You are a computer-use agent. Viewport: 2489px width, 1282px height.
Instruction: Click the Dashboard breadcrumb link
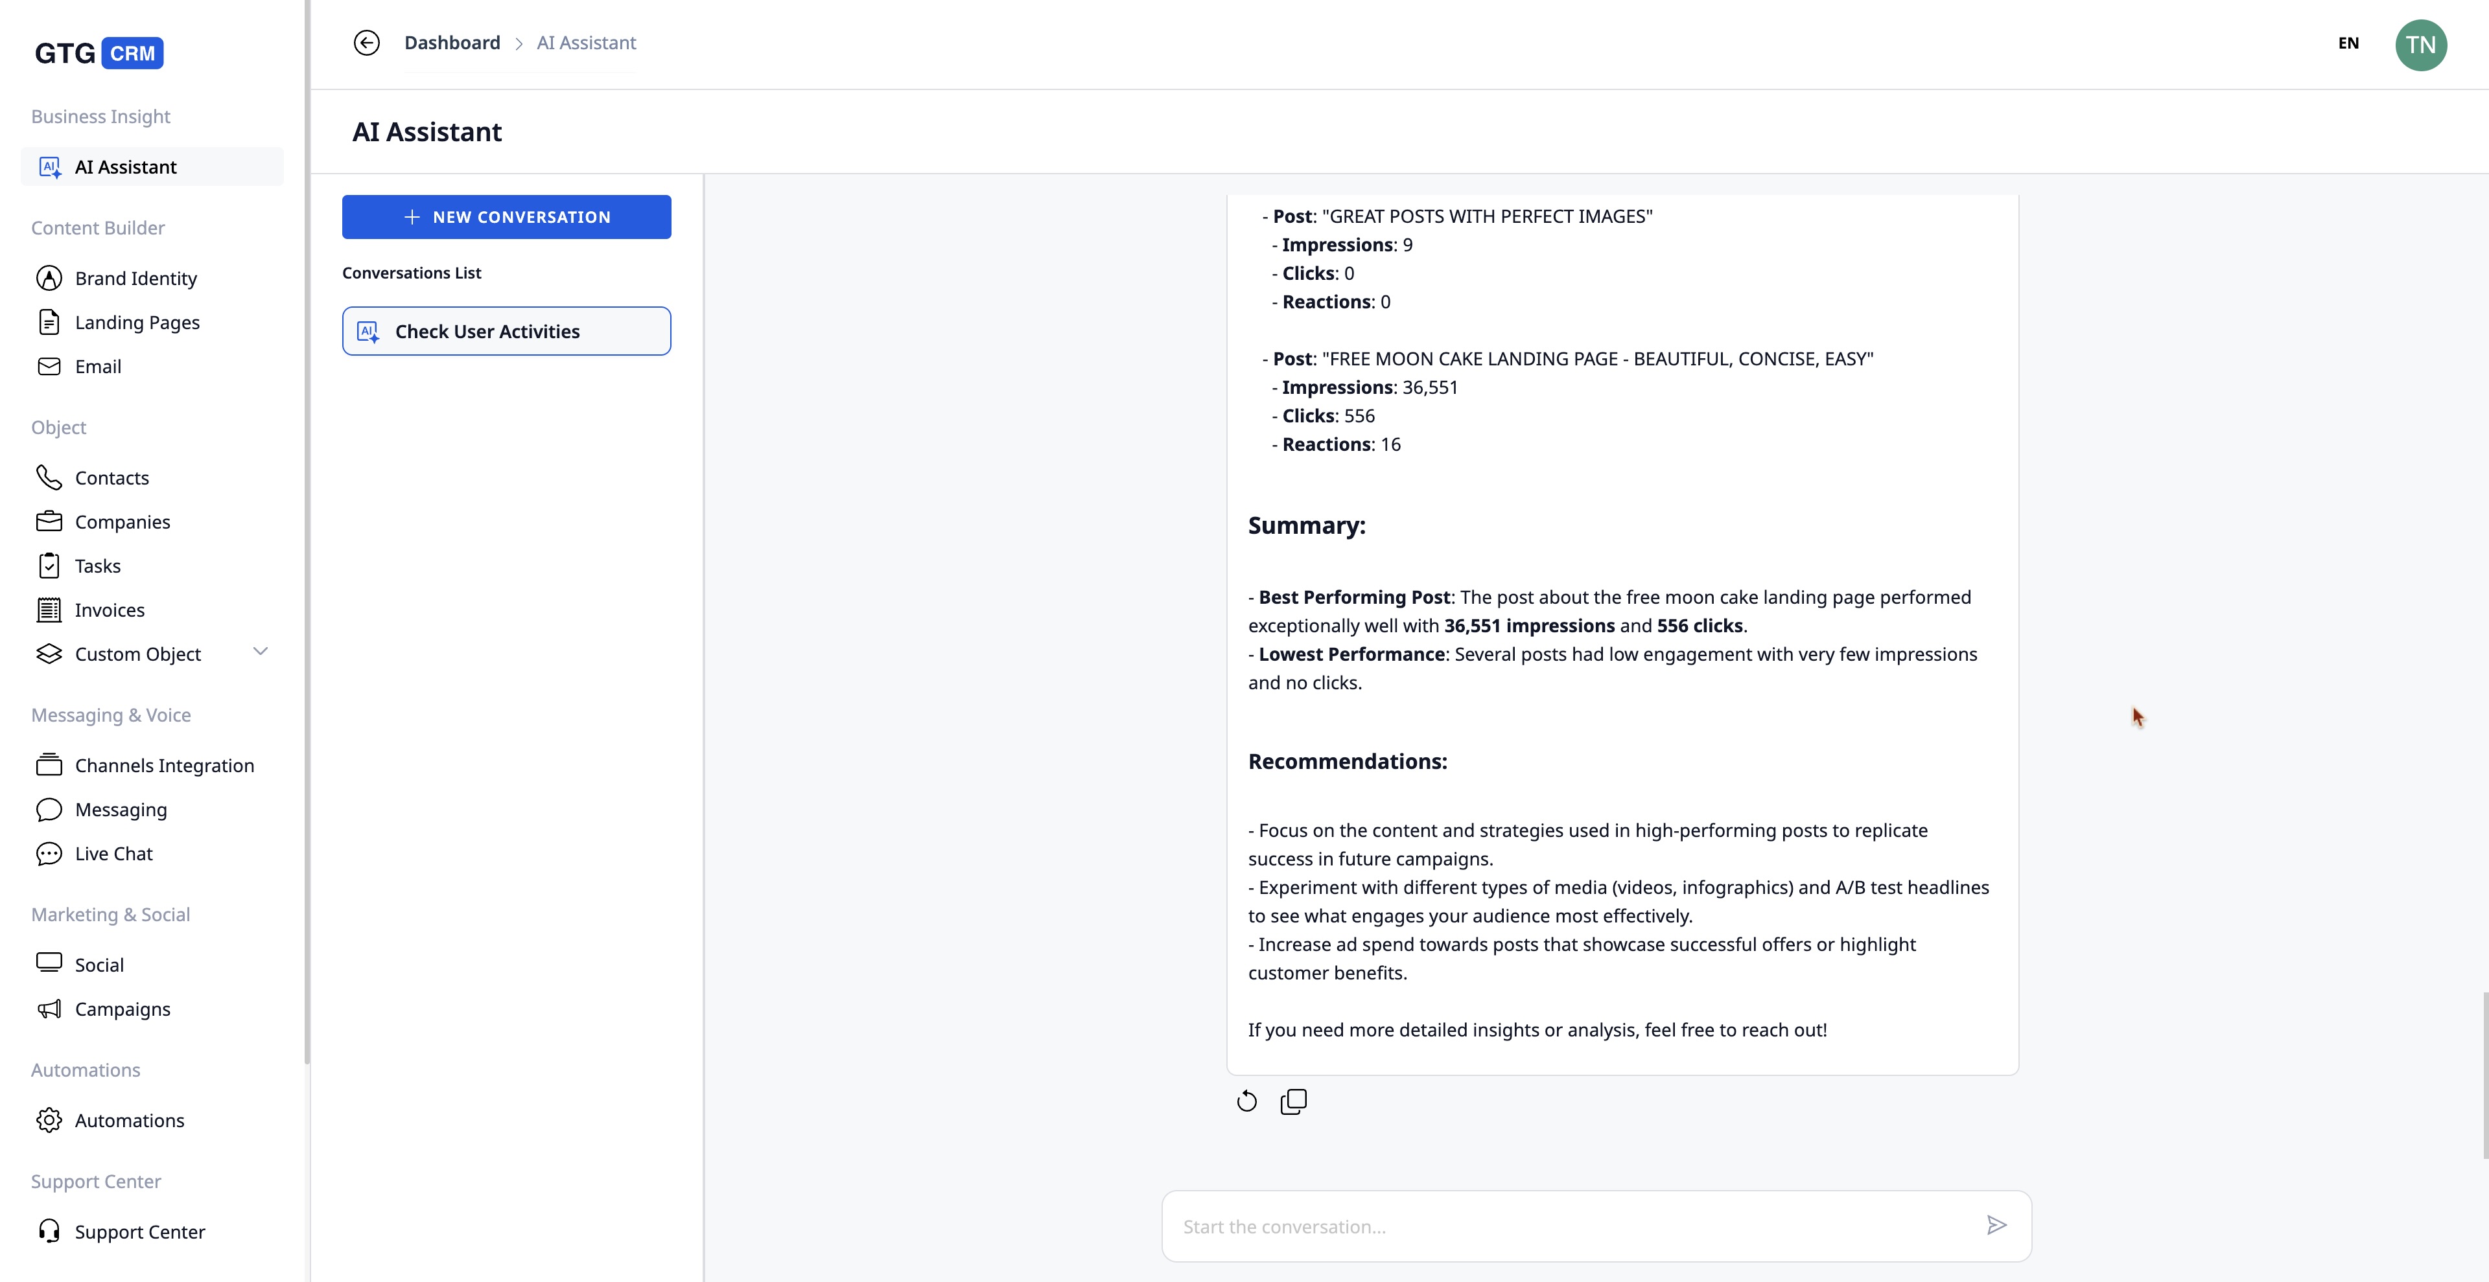point(452,43)
